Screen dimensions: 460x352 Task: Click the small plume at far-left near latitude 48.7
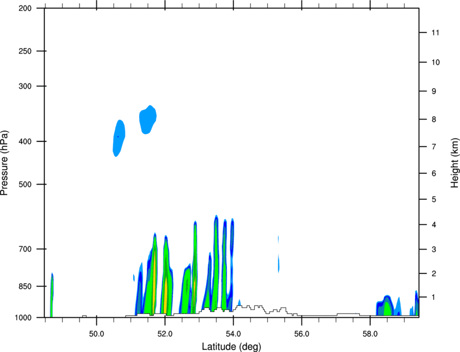pyautogui.click(x=51, y=295)
